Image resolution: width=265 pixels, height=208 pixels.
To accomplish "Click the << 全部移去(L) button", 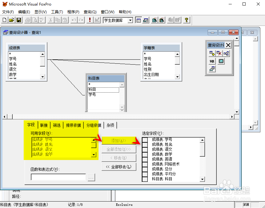I will 119,167.
